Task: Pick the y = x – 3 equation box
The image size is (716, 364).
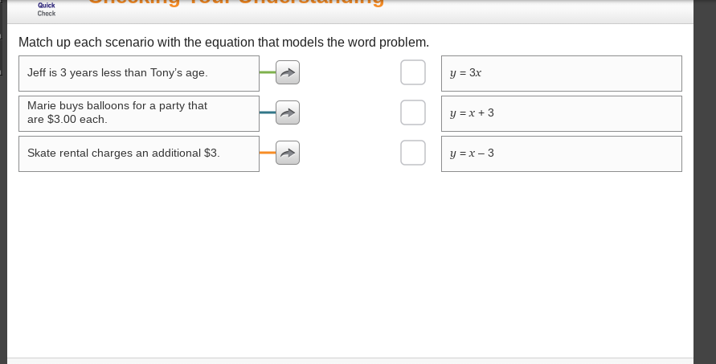Action: (x=562, y=154)
